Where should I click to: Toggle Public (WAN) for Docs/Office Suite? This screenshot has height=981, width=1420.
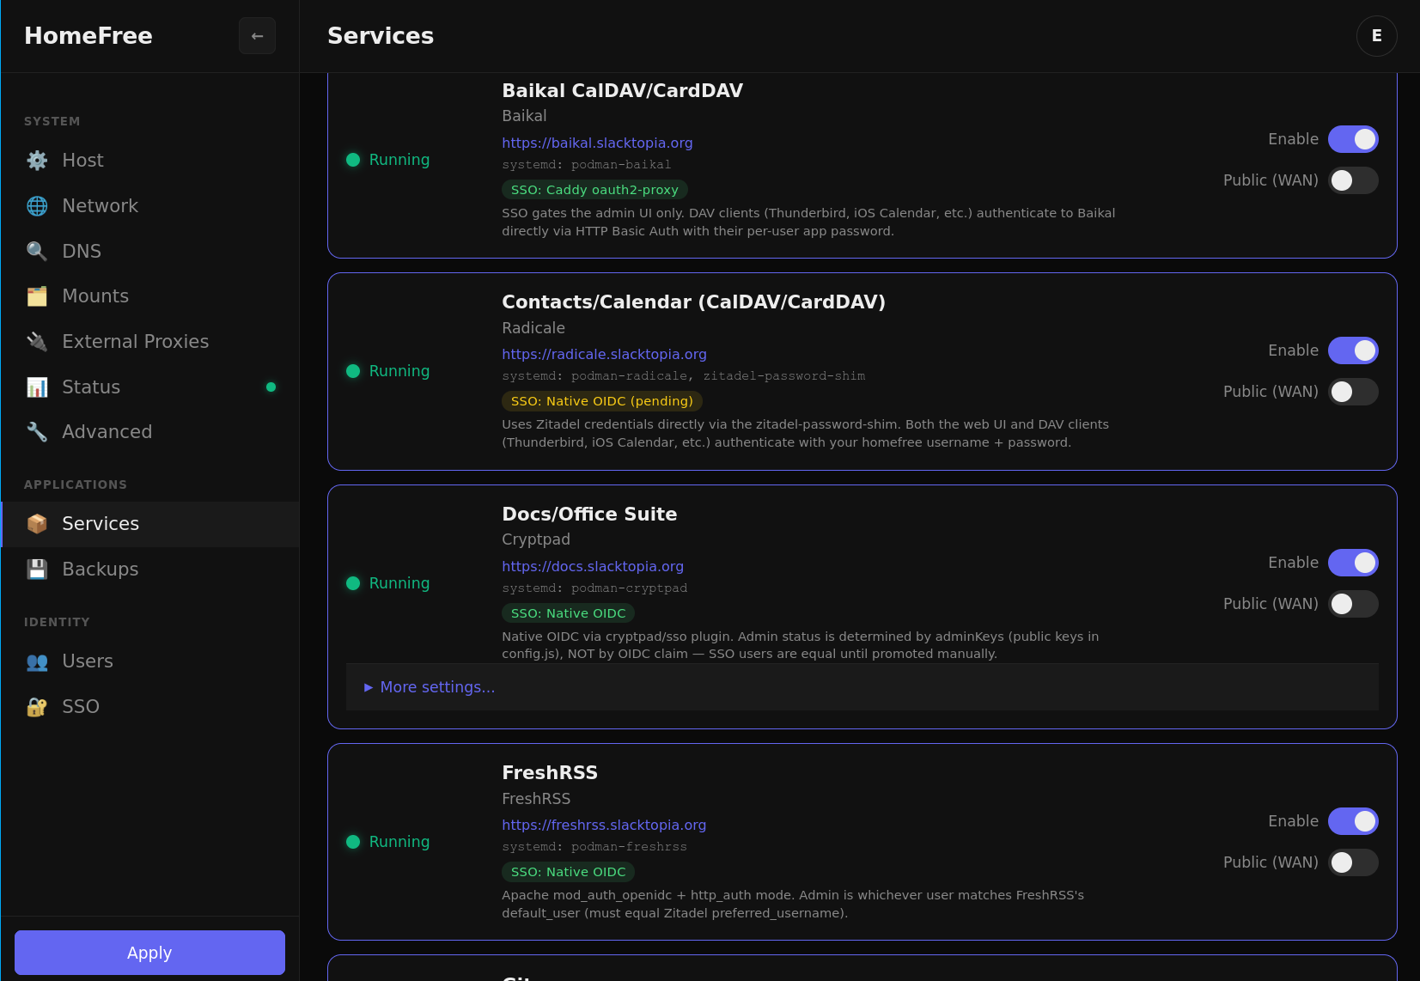[x=1353, y=604]
